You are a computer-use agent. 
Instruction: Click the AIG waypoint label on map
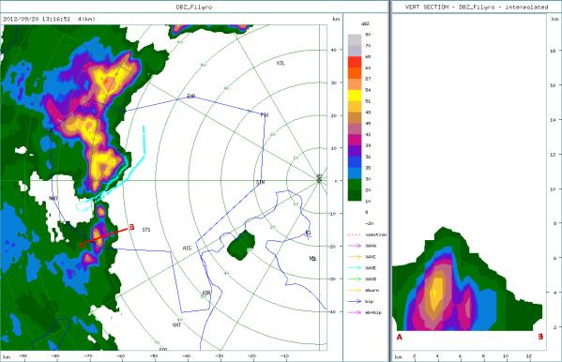(187, 248)
